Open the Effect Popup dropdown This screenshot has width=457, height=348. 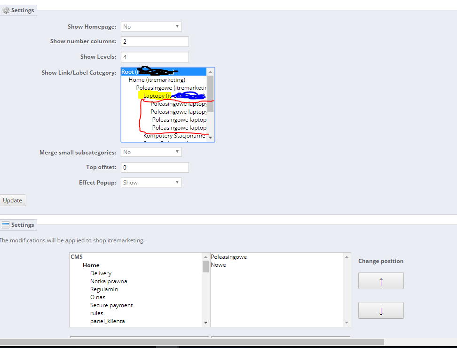[x=151, y=183]
